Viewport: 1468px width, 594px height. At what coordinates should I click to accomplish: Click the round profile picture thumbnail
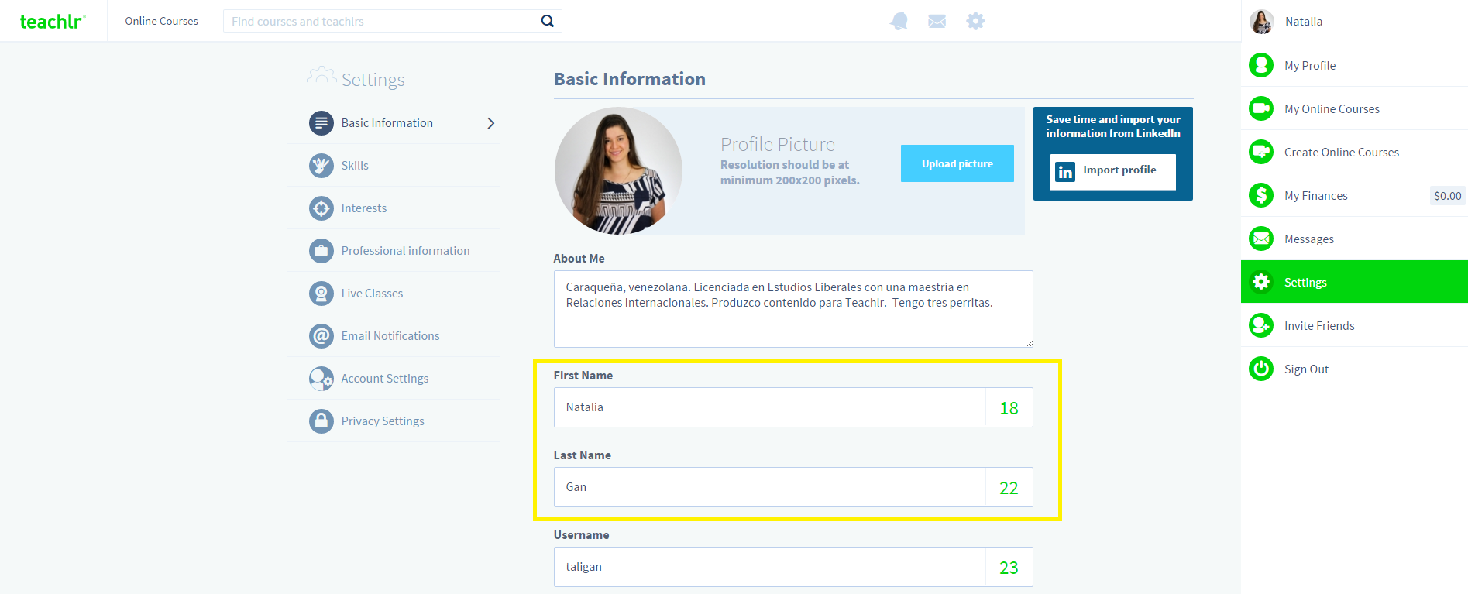pyautogui.click(x=617, y=171)
